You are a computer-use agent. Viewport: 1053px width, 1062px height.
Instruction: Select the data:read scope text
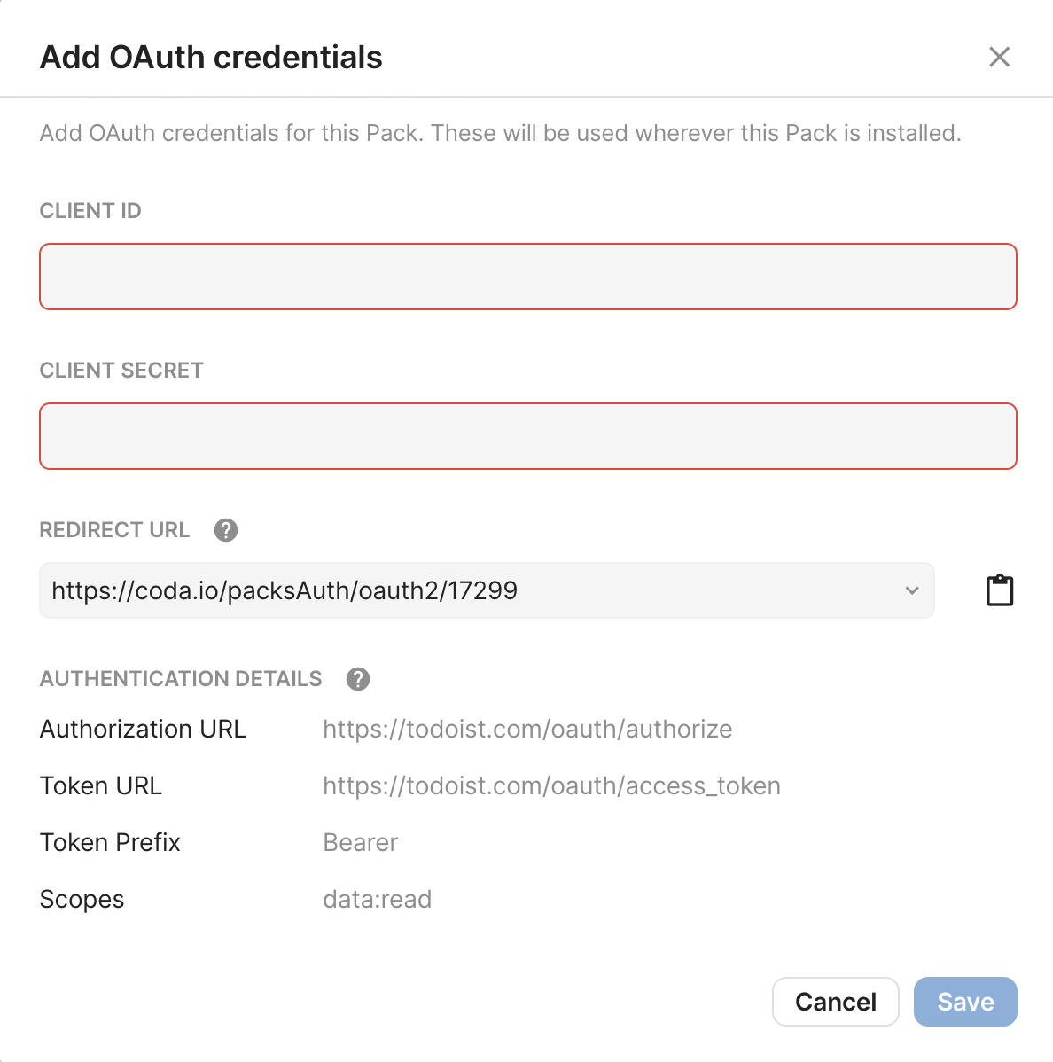click(378, 899)
